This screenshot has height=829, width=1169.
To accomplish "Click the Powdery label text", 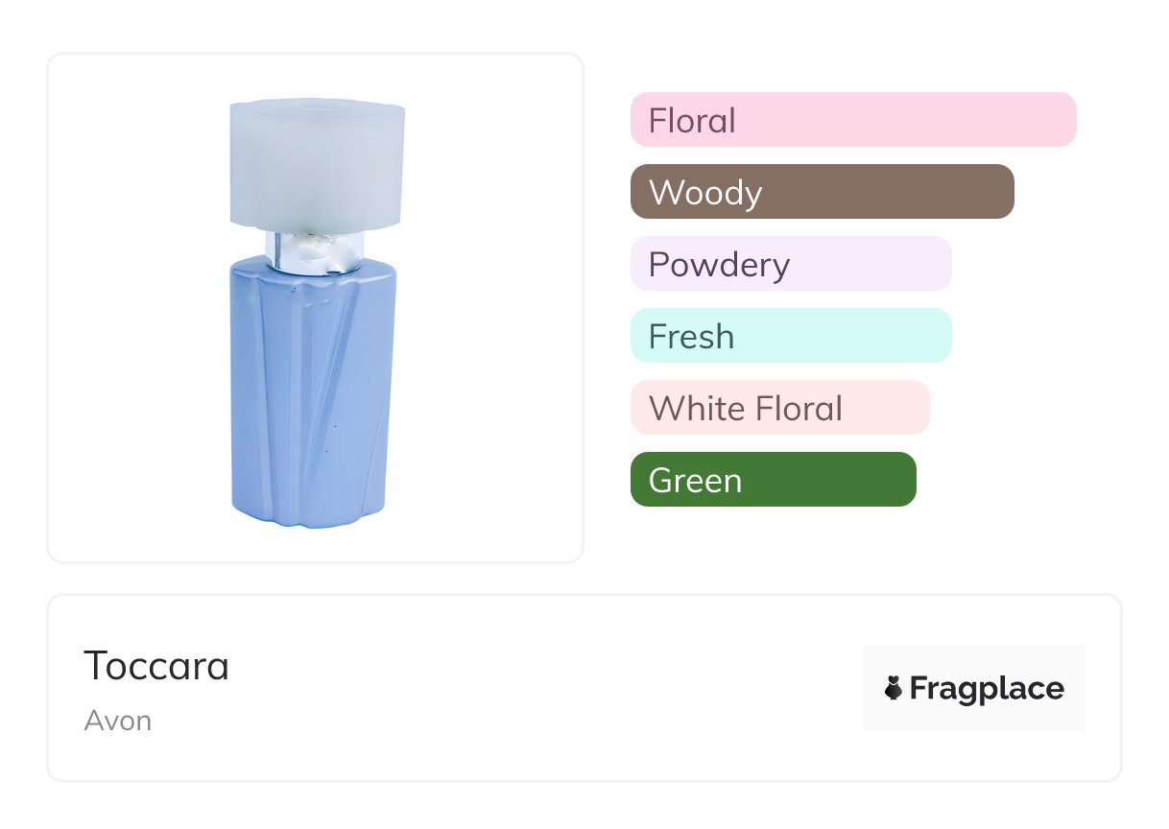I will click(719, 265).
